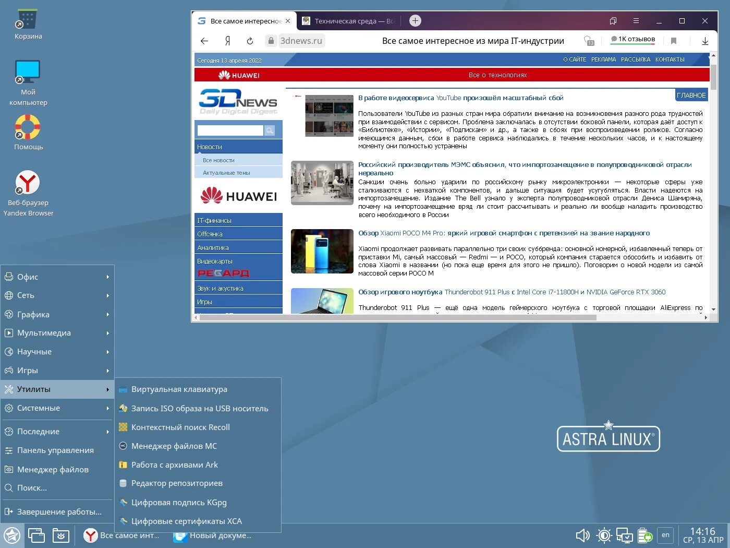Open Менеджер файлов from start menu
Image resolution: width=730 pixels, height=548 pixels.
[57, 469]
